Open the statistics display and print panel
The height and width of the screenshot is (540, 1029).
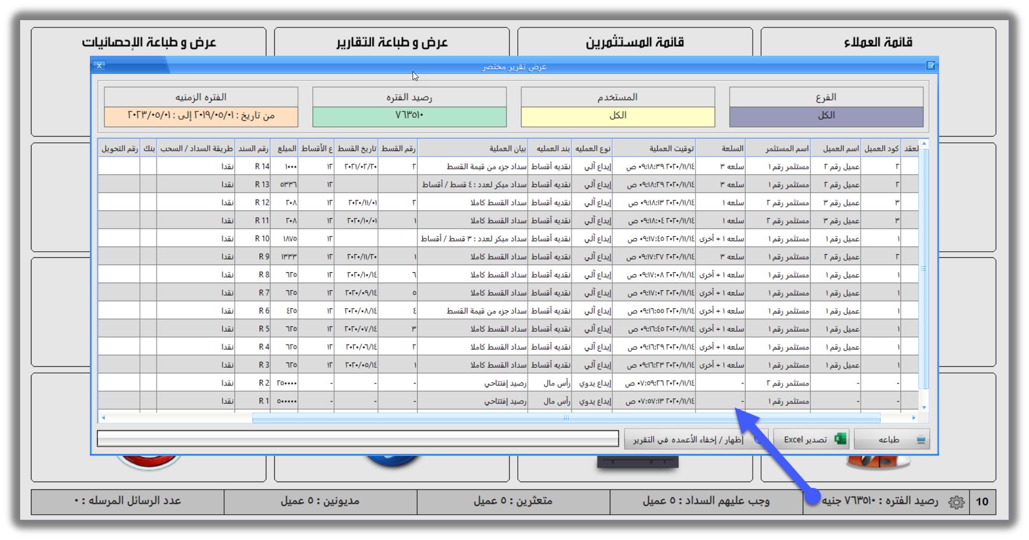pos(148,42)
